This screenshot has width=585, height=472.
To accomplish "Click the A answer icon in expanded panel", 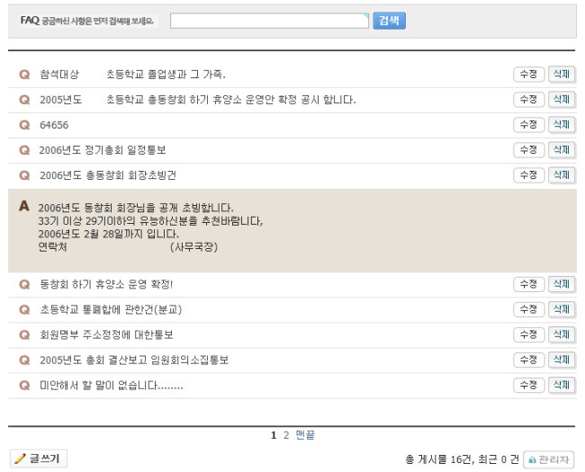I will coord(24,207).
